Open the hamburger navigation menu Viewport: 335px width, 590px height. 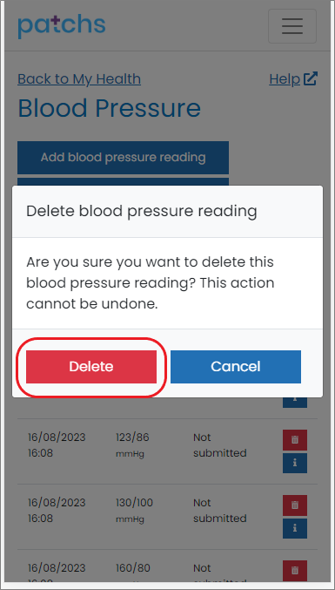(x=292, y=26)
